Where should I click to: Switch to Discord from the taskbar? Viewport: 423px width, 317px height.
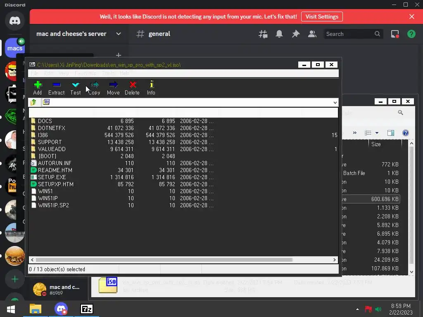point(61,309)
